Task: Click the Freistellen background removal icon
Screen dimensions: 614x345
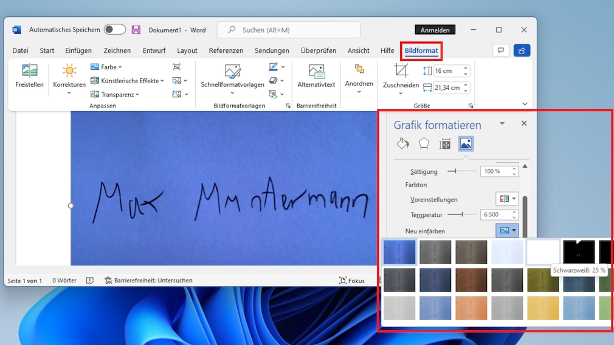Action: (29, 71)
